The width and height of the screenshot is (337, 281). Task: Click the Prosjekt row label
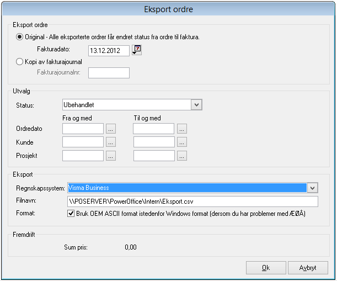click(x=26, y=156)
